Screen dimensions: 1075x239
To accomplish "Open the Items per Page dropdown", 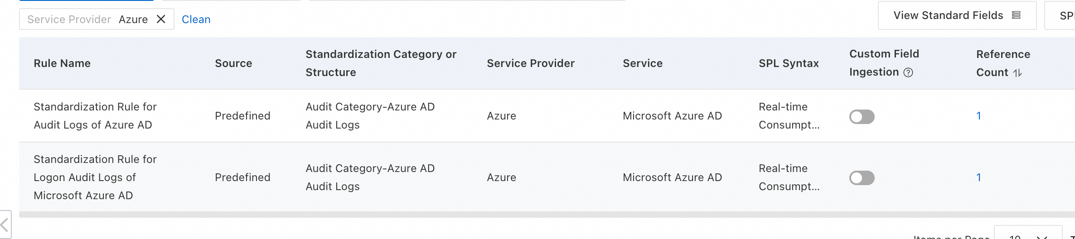I will [1028, 235].
